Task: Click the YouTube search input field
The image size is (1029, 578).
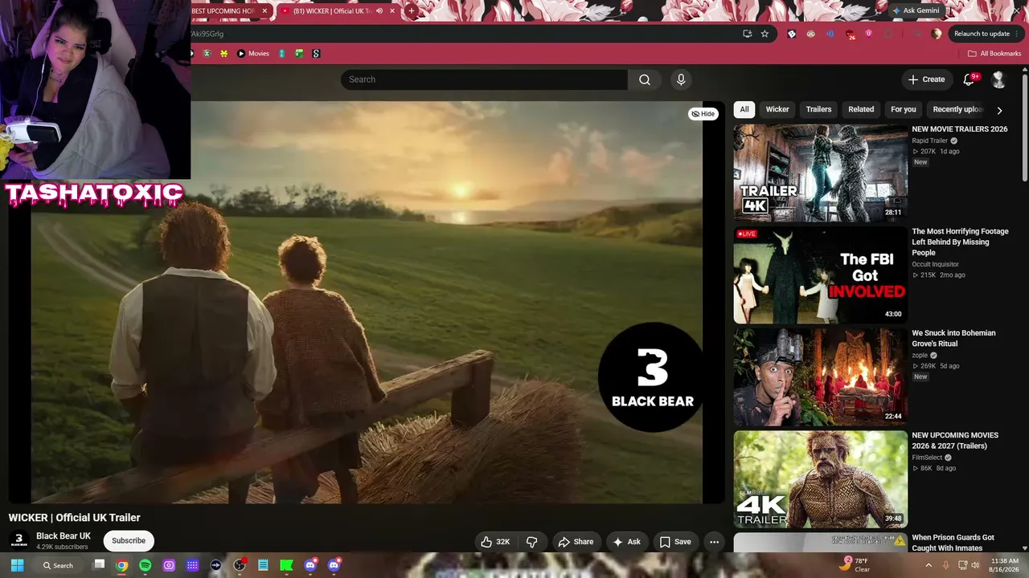Action: coord(484,79)
